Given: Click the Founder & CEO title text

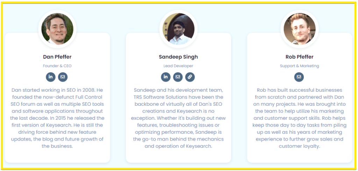Looking at the screenshot, I should point(57,66).
